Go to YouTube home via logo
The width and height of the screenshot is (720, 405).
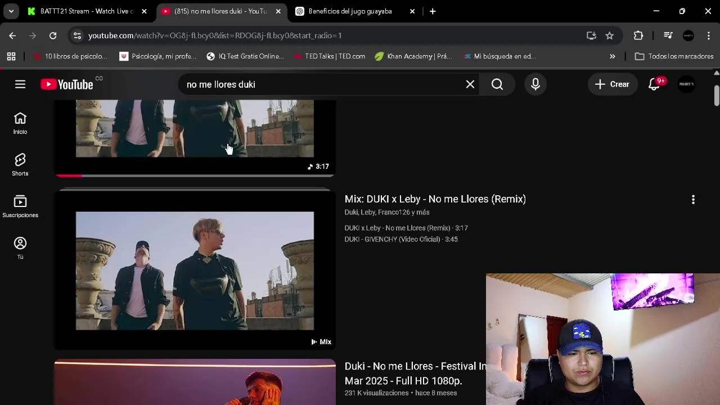pos(67,84)
